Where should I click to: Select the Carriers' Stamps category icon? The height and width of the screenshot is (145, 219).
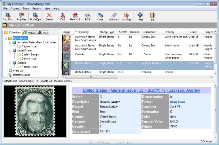point(19,54)
